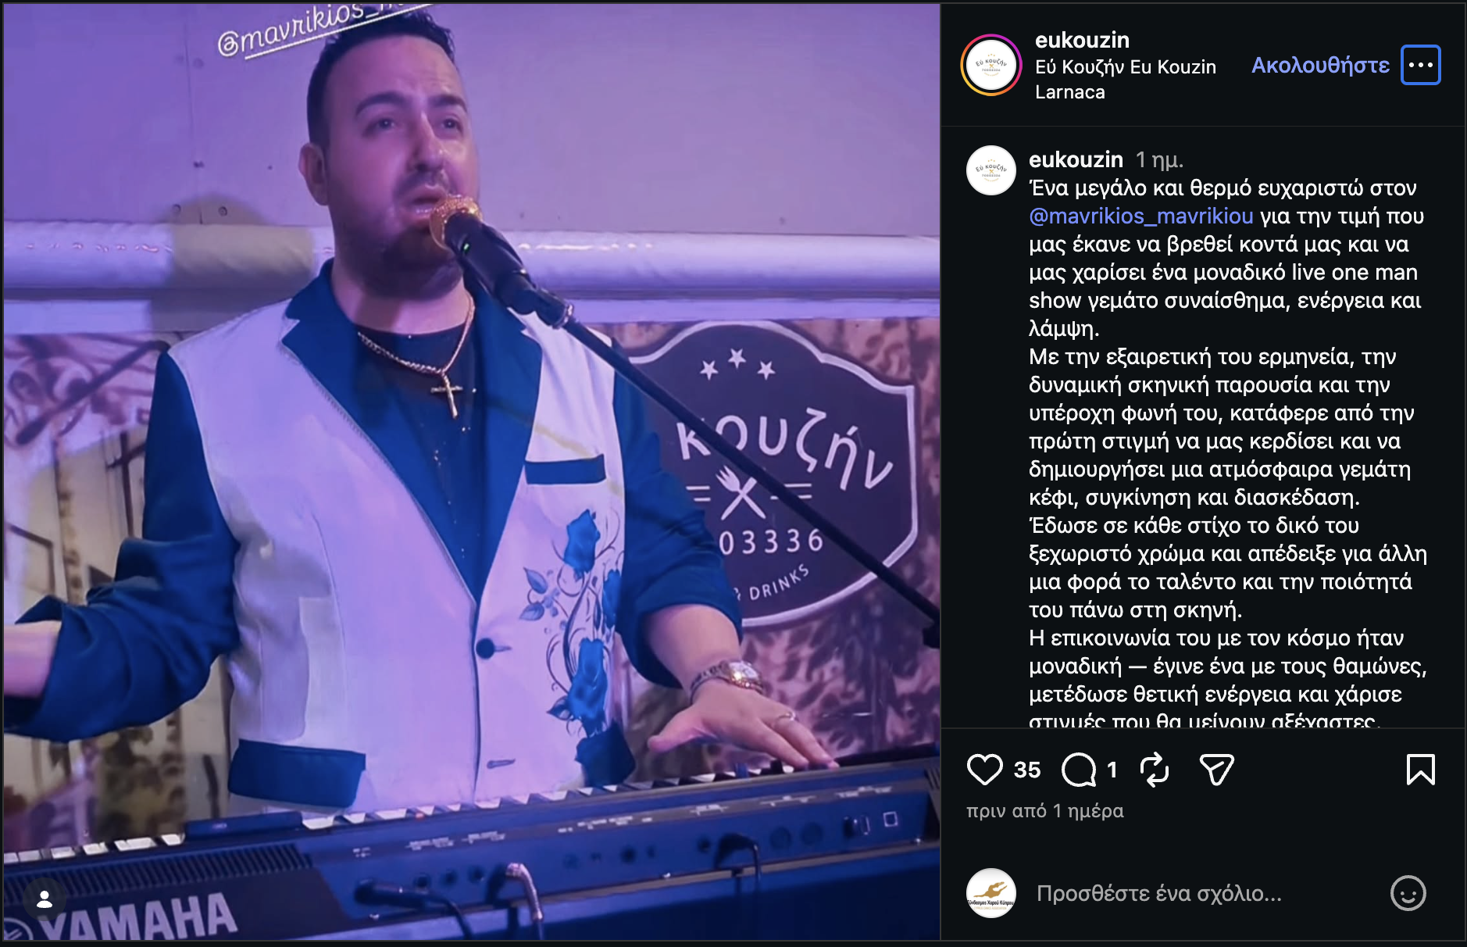Click the eukouzin avatar beside the caption
This screenshot has width=1467, height=947.
point(990,170)
